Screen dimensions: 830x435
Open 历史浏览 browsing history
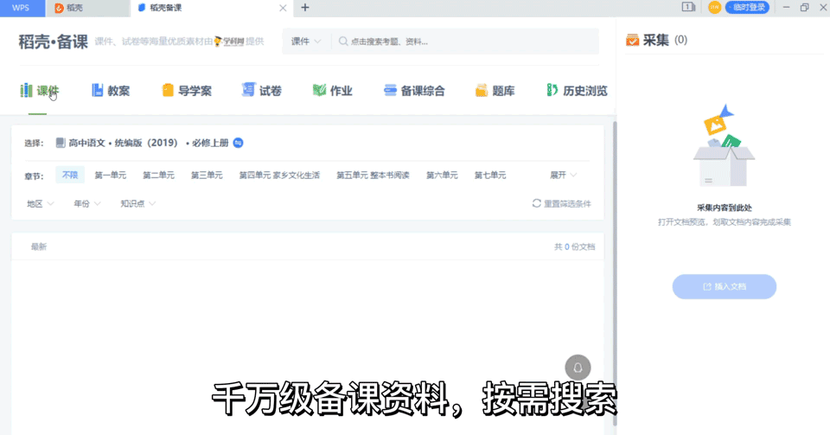pyautogui.click(x=577, y=91)
